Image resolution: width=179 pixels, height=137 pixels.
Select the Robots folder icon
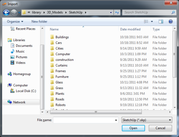point(52,105)
